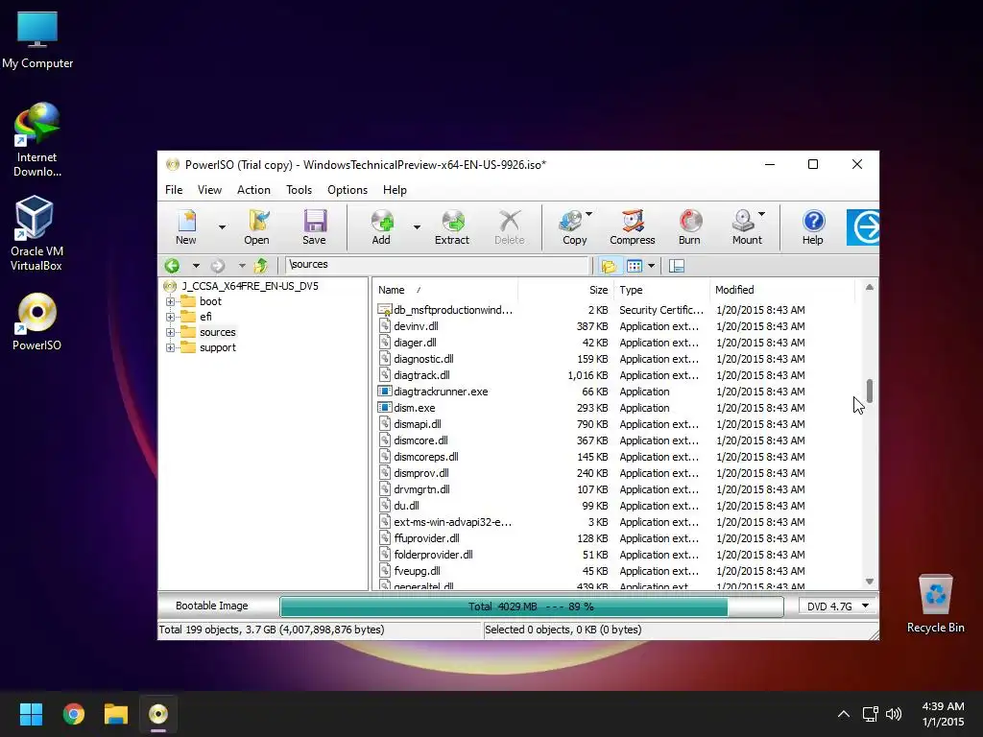Viewport: 983px width, 737px height.
Task: Open the Help menu
Action: pos(395,190)
